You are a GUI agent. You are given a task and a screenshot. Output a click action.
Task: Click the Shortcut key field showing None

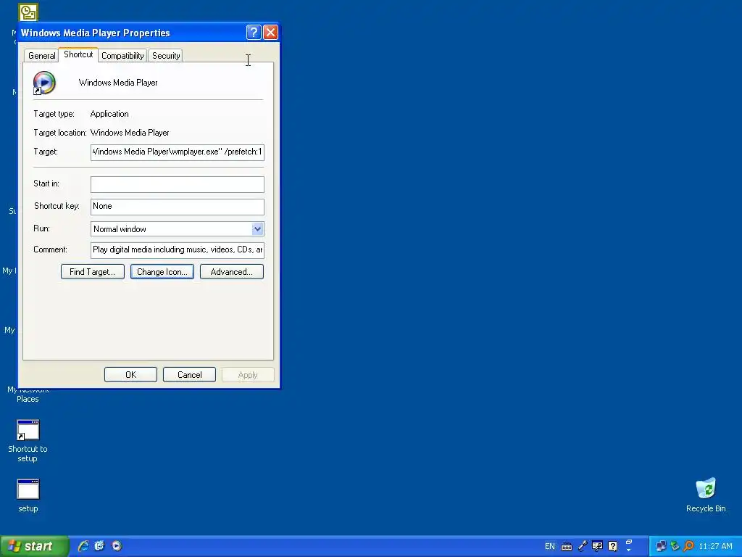[178, 207]
